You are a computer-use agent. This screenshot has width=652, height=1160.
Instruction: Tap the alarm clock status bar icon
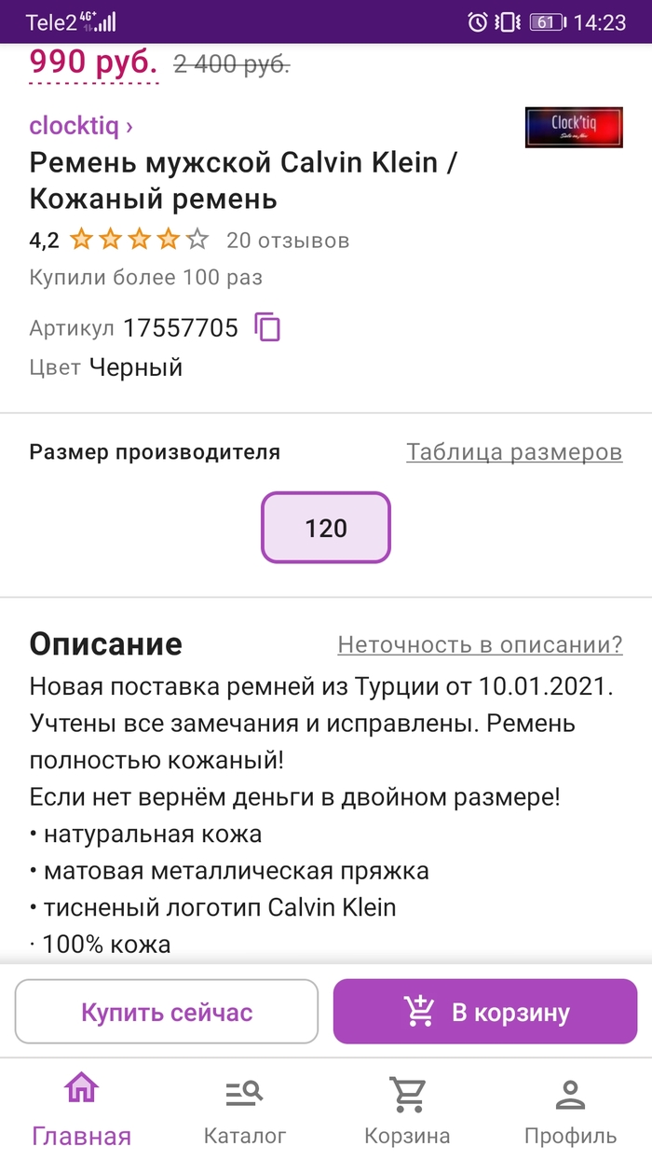click(478, 22)
